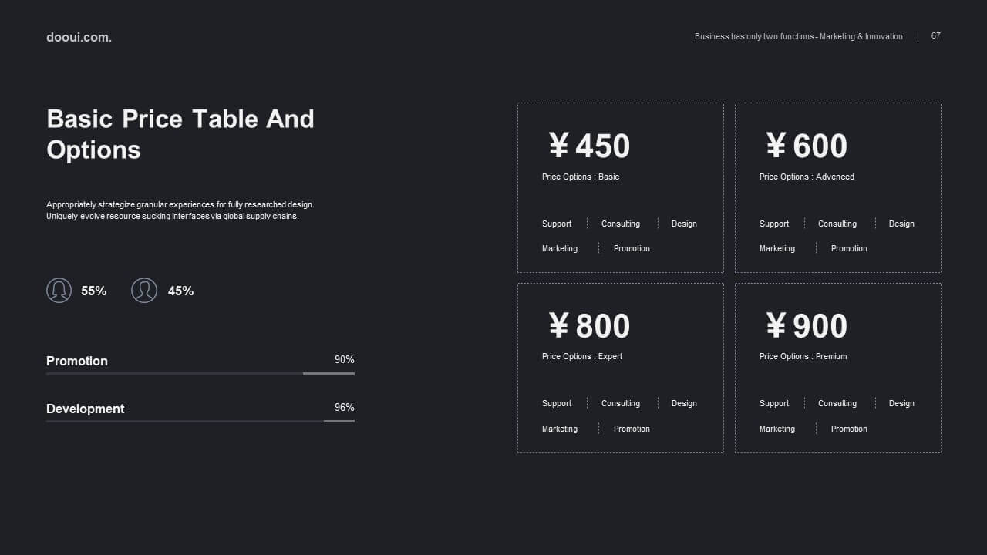Image resolution: width=987 pixels, height=555 pixels.
Task: Click Support in the Premium price card
Action: click(774, 403)
